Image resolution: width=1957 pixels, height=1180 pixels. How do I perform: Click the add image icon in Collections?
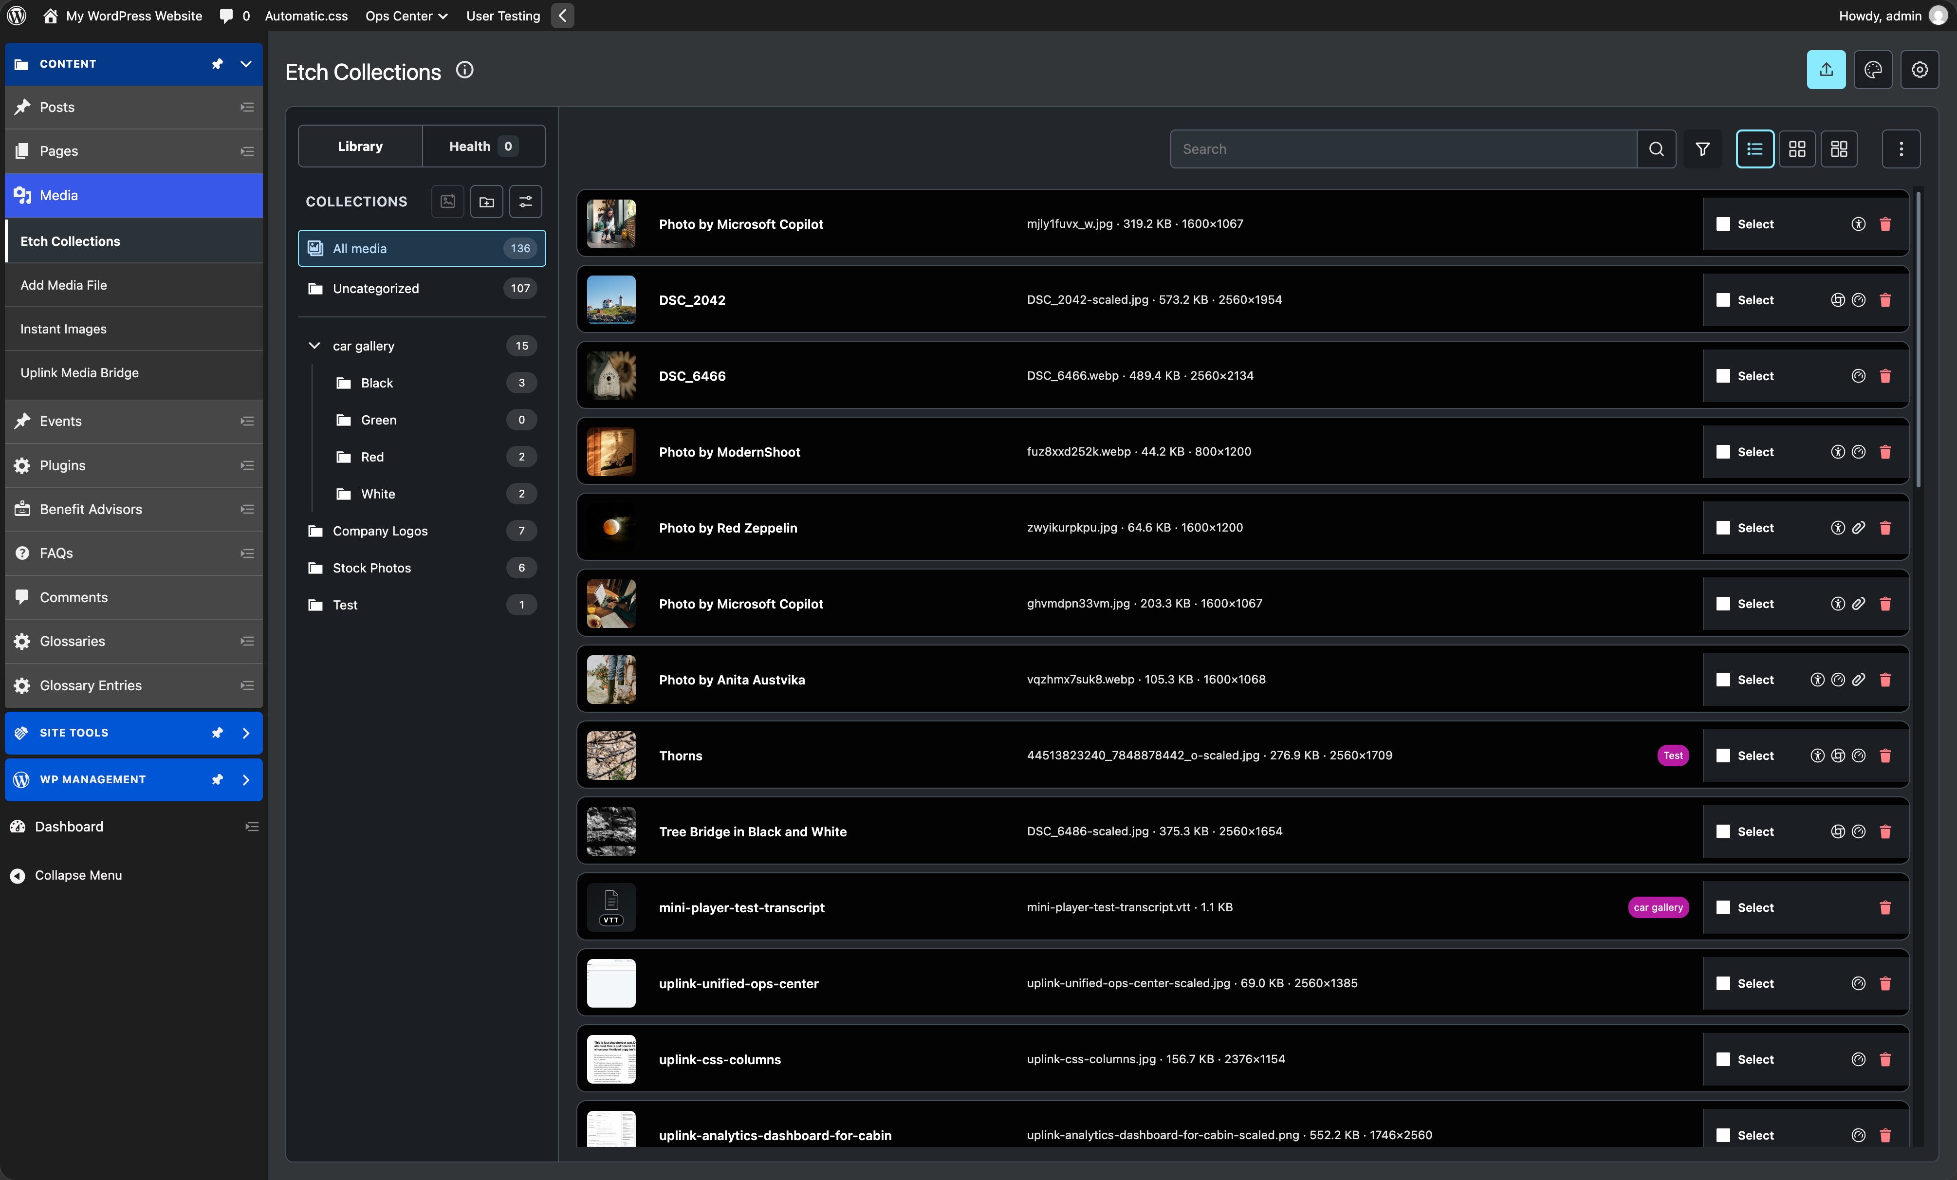click(x=448, y=202)
